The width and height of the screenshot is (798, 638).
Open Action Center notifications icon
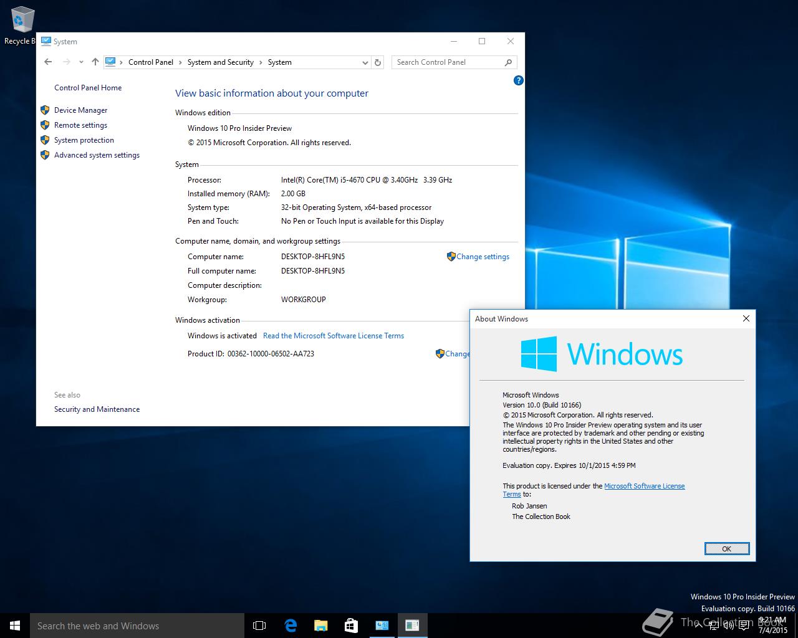point(744,626)
